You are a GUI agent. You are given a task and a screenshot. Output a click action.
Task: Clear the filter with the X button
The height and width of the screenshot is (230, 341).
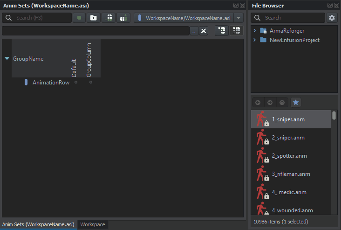pos(204,31)
